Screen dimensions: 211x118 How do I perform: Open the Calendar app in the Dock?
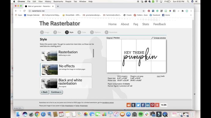[x=61, y=114]
